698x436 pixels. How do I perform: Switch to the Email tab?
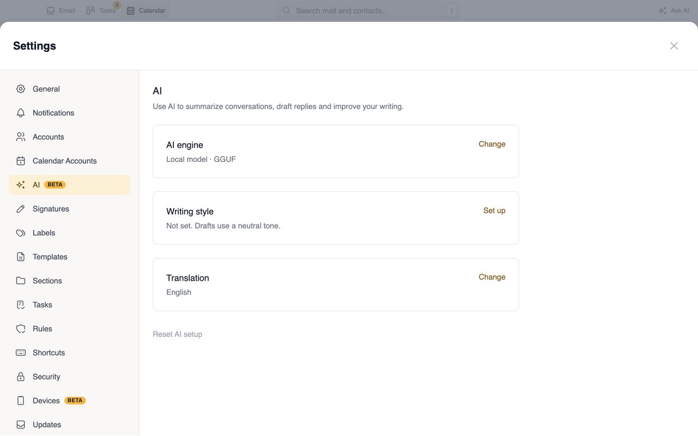click(x=61, y=10)
